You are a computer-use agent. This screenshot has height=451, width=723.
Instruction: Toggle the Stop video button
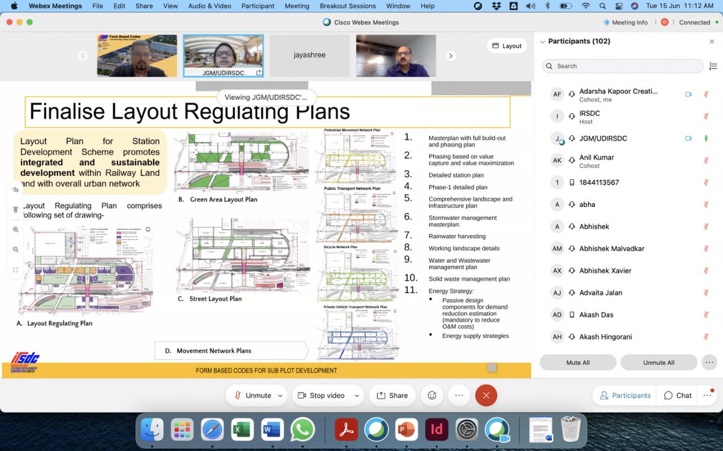(321, 395)
